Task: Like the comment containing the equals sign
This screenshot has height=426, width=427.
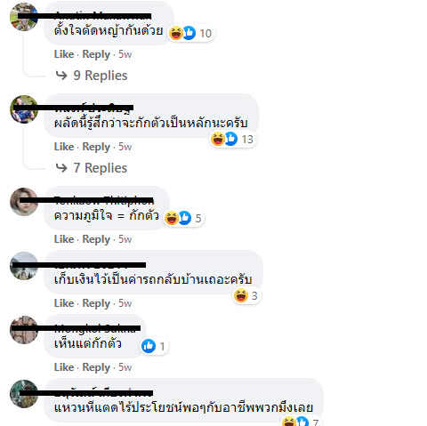Action: click(64, 239)
